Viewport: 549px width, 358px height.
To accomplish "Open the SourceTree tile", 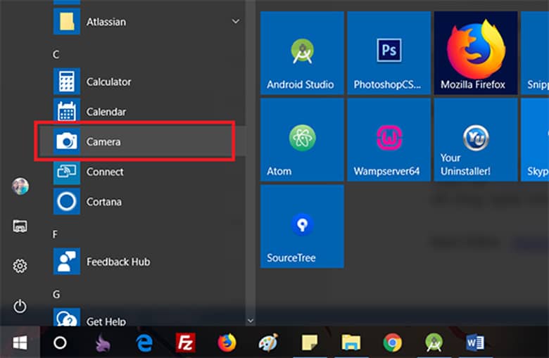I will [302, 226].
